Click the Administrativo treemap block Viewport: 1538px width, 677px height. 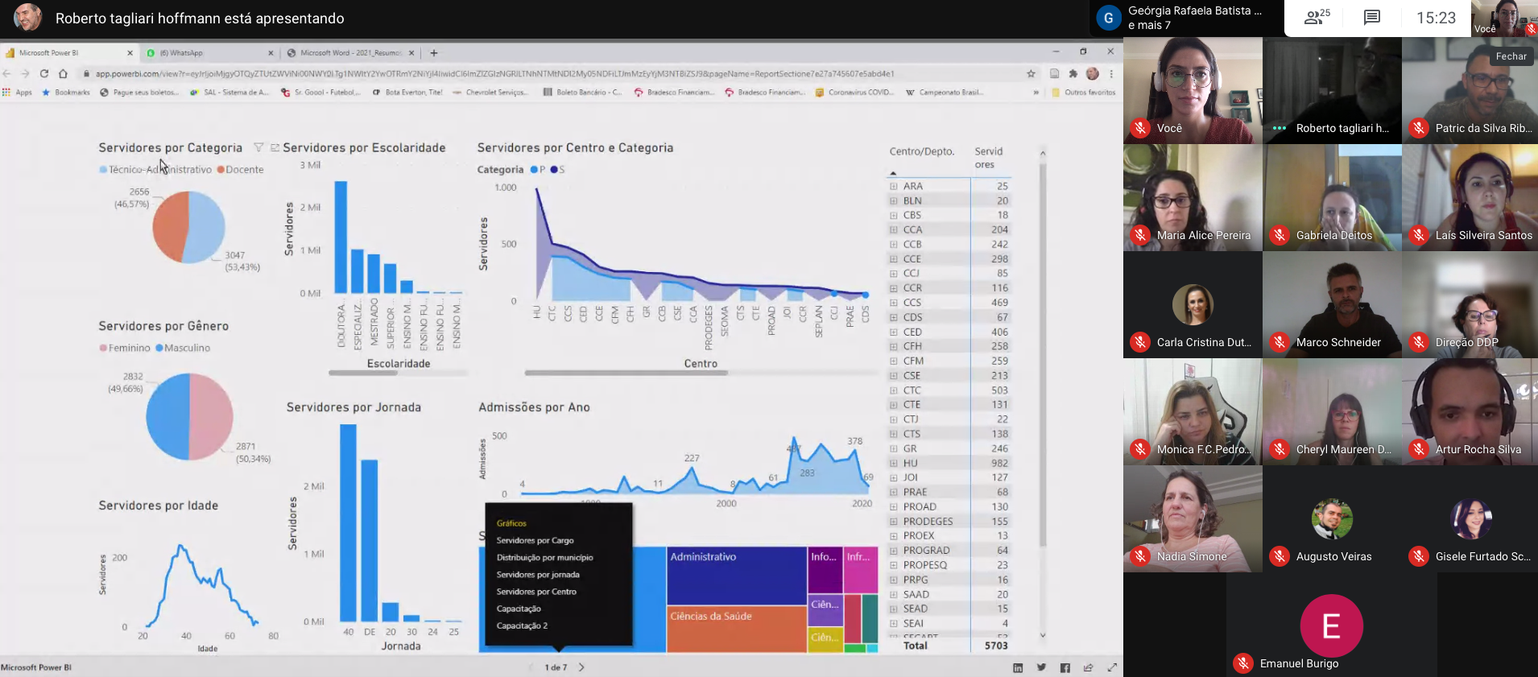click(x=736, y=576)
